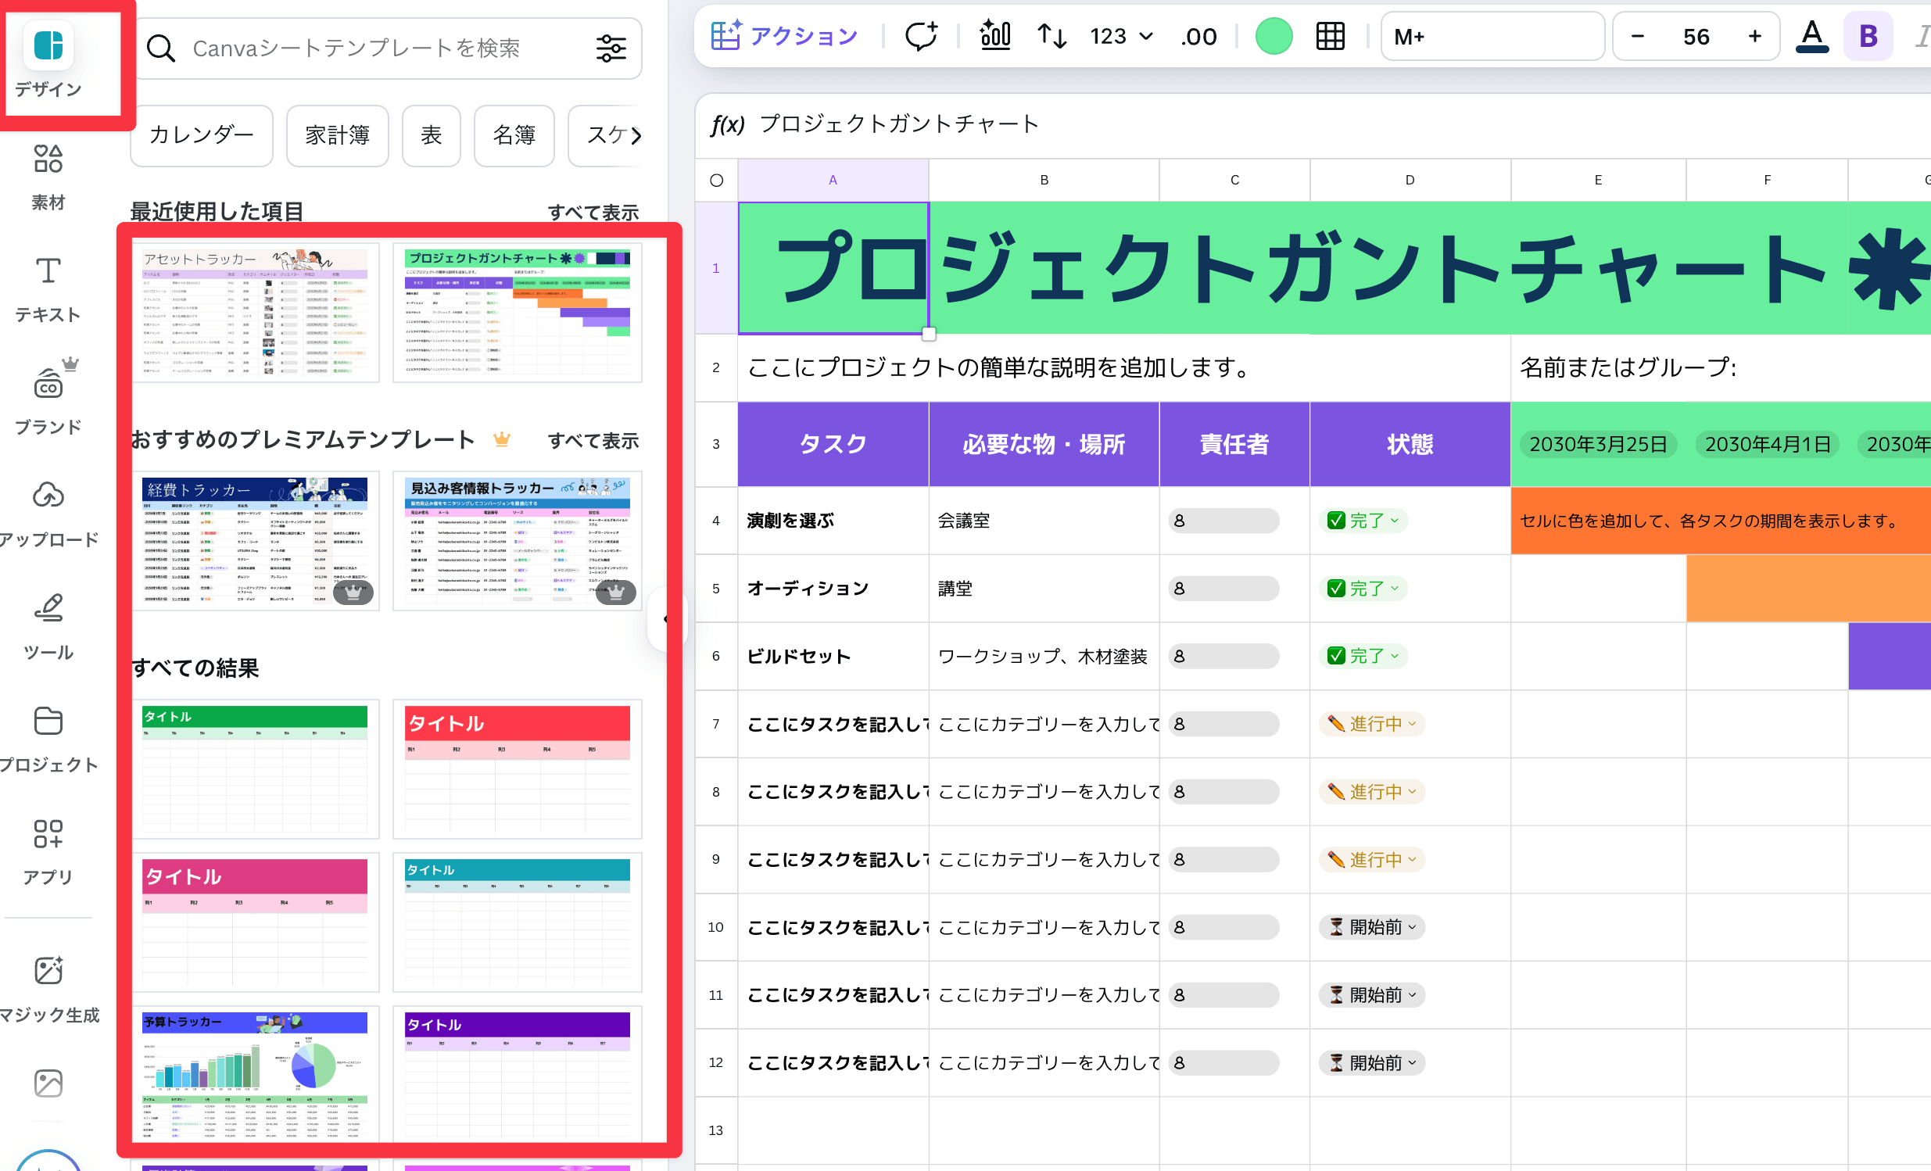Viewport: 1931px width, 1171px height.
Task: Toggle bold formatting B button
Action: click(1868, 36)
